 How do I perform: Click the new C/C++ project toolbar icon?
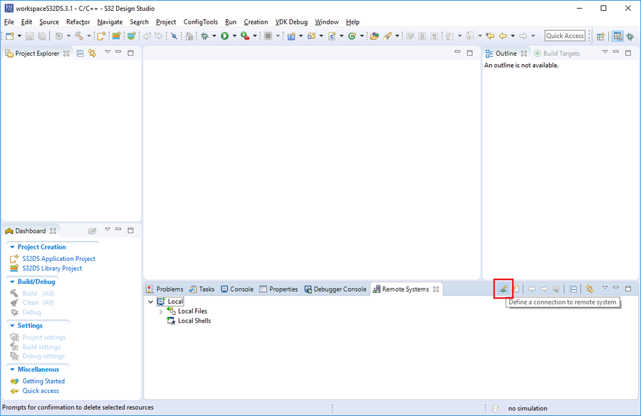tap(291, 36)
